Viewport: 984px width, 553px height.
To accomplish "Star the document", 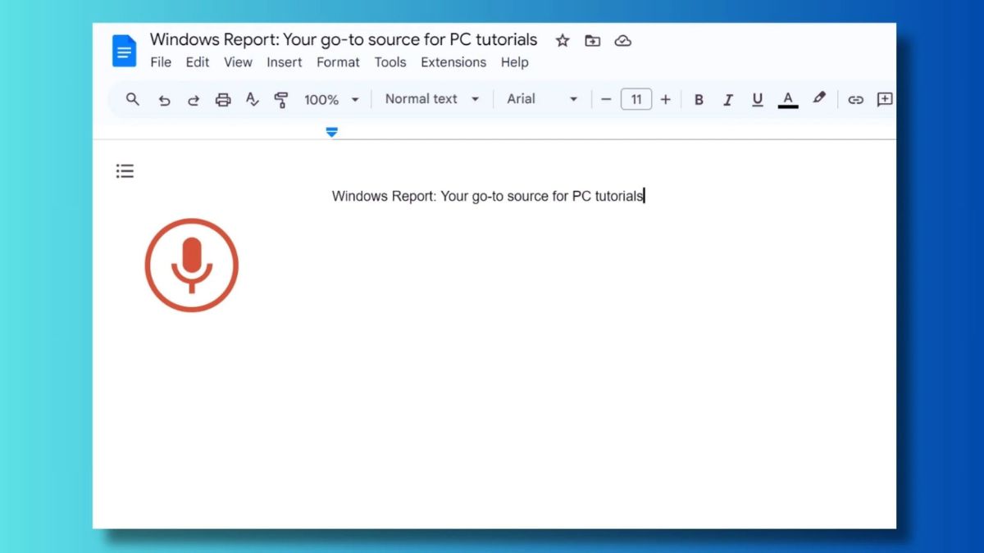I will pyautogui.click(x=563, y=40).
